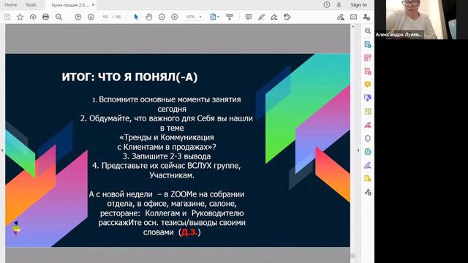Screen dimensions: 468x263
Task: Click the vertical scrollbar thumb near the bottom
Action: click(353, 256)
